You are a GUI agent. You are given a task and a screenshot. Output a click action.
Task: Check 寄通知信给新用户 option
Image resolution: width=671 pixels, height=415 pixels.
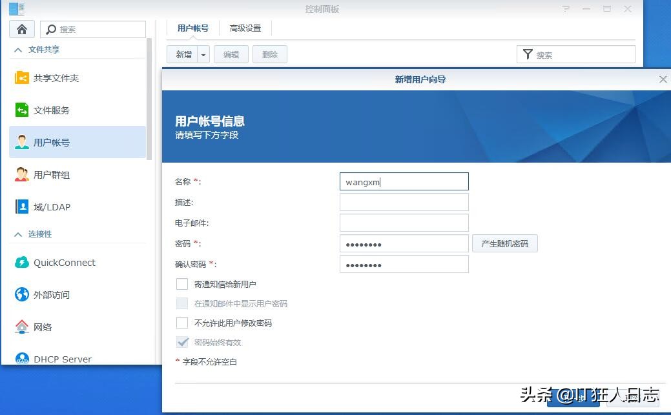click(x=181, y=284)
